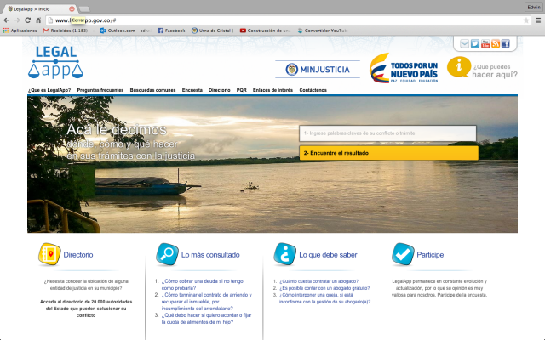
Task: Reload the page with refresh icon
Action: (x=28, y=20)
